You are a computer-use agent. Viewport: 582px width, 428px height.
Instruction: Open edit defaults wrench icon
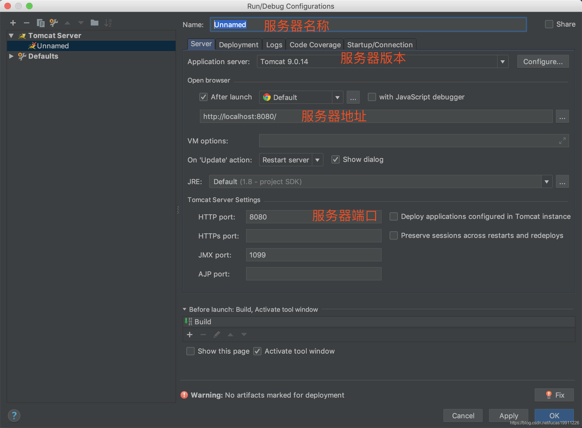pos(54,23)
